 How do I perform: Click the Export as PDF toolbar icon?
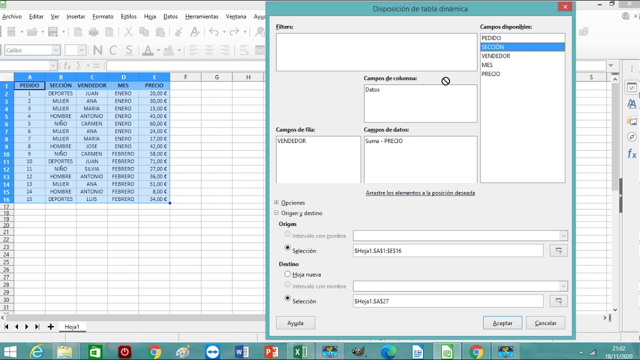point(78,32)
